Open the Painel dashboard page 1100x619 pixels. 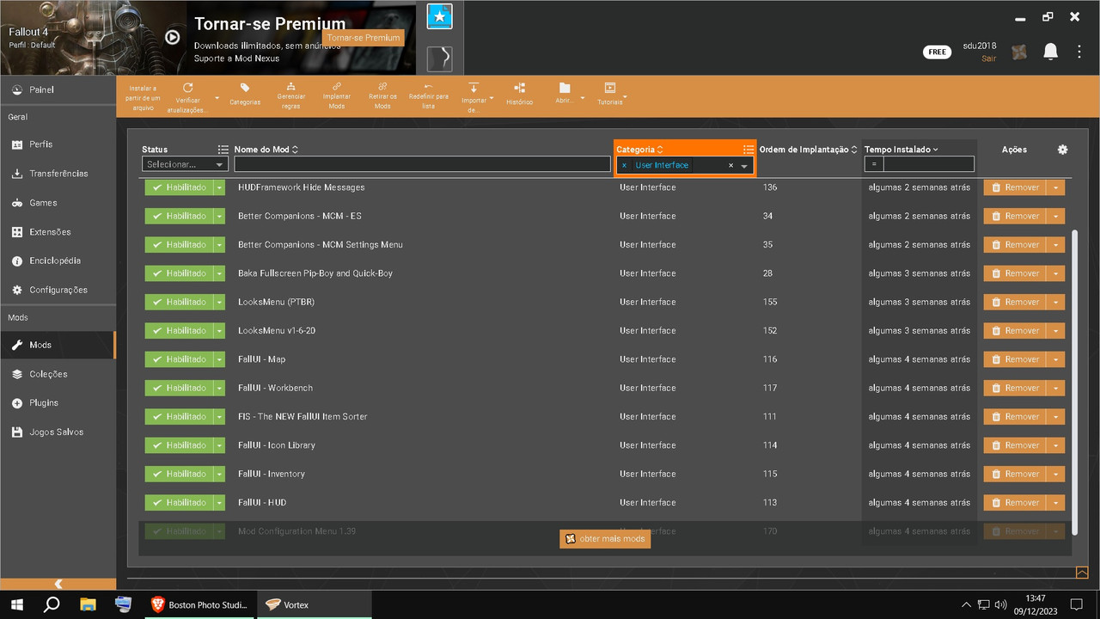[57, 89]
